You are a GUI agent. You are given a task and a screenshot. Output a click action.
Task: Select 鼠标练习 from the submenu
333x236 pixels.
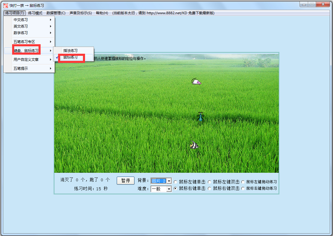[71, 57]
